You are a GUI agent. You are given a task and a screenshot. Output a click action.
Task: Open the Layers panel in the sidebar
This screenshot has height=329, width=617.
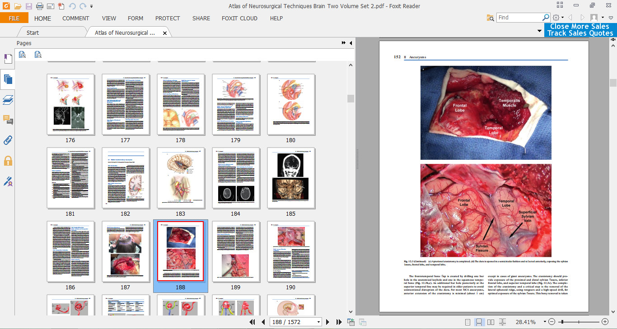[x=8, y=100]
